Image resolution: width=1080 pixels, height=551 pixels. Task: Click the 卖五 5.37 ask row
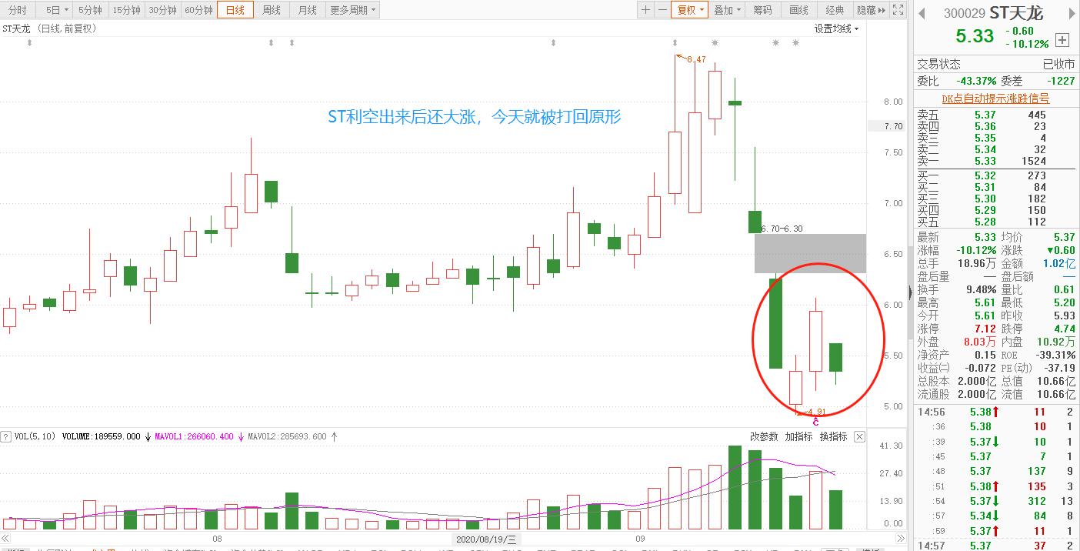click(x=995, y=115)
